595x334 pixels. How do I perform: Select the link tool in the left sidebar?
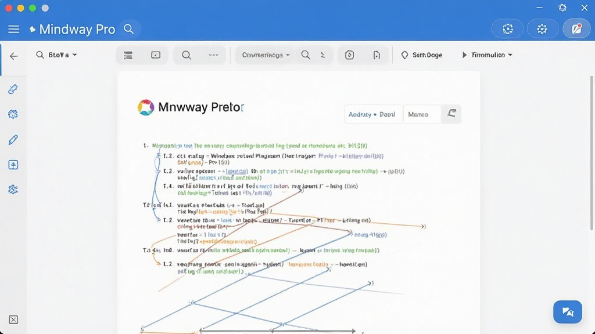(x=13, y=89)
